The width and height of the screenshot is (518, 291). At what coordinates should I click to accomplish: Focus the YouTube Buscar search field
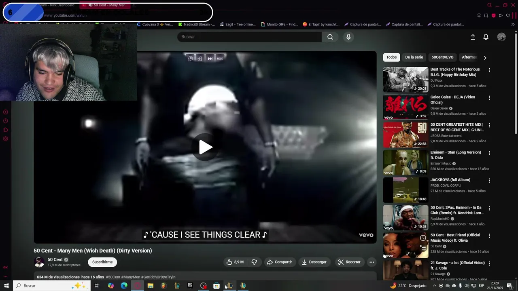click(249, 37)
